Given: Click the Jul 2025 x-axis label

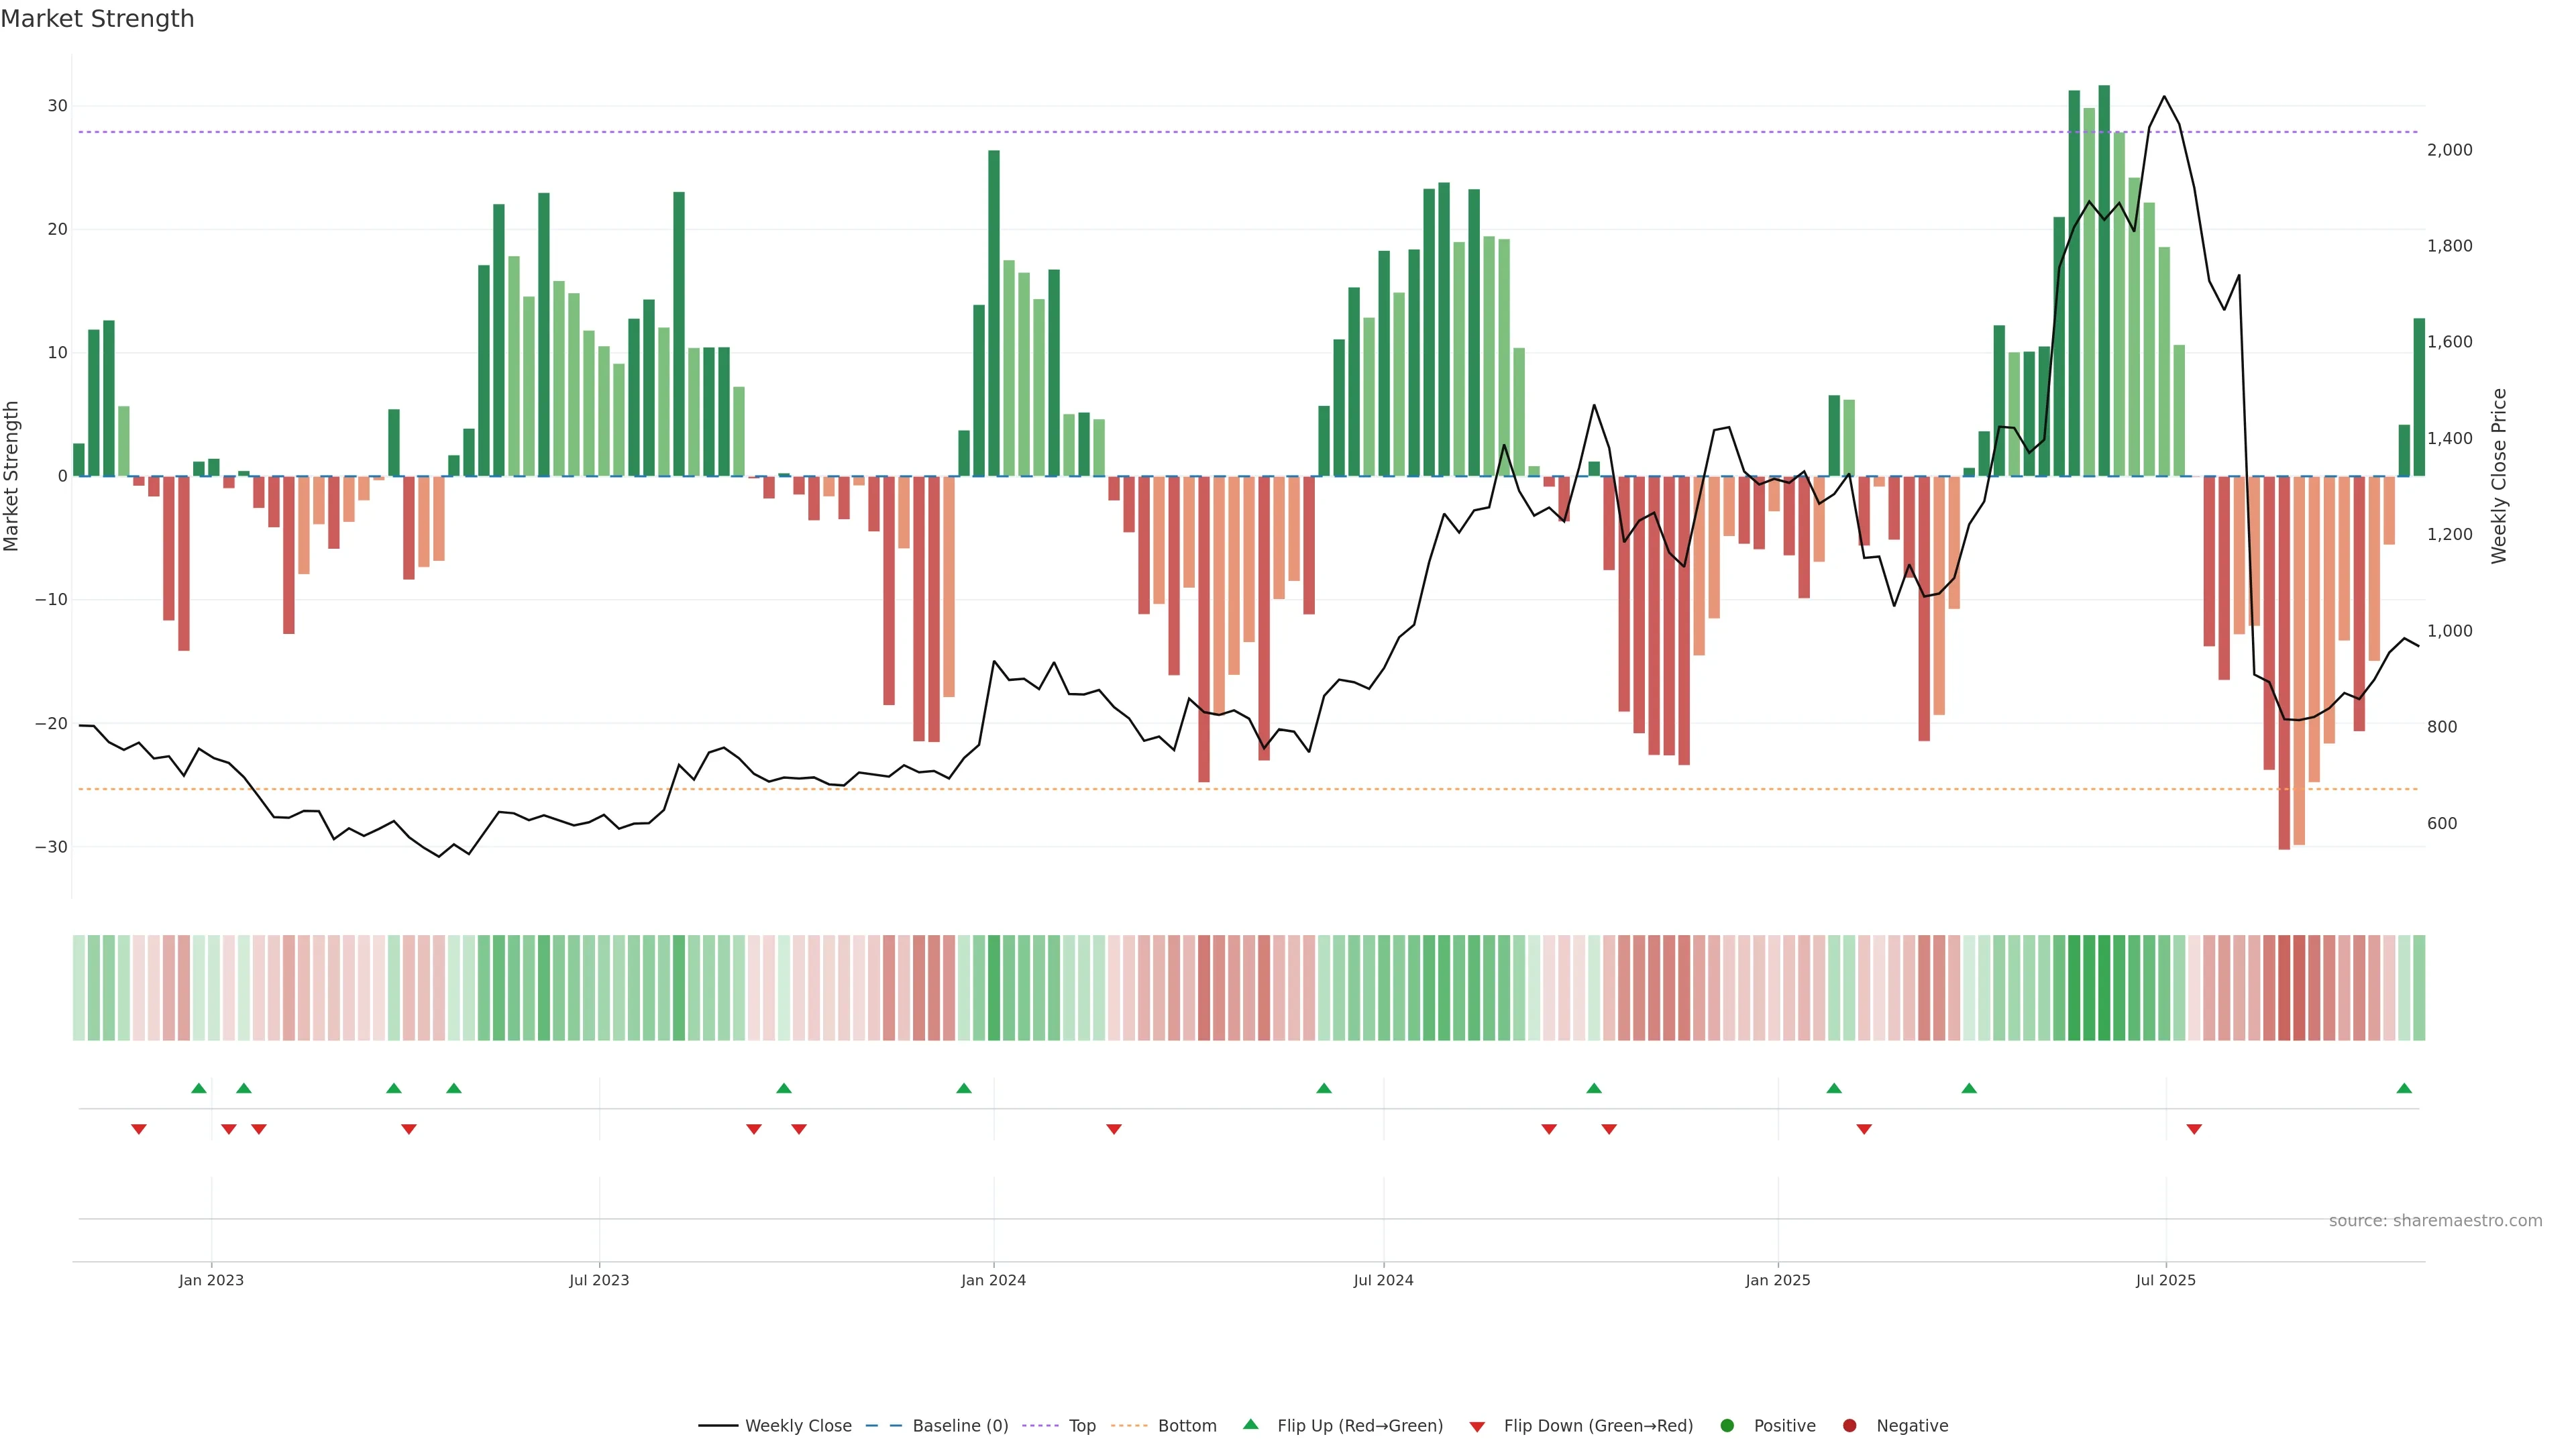Looking at the screenshot, I should 2165,1280.
